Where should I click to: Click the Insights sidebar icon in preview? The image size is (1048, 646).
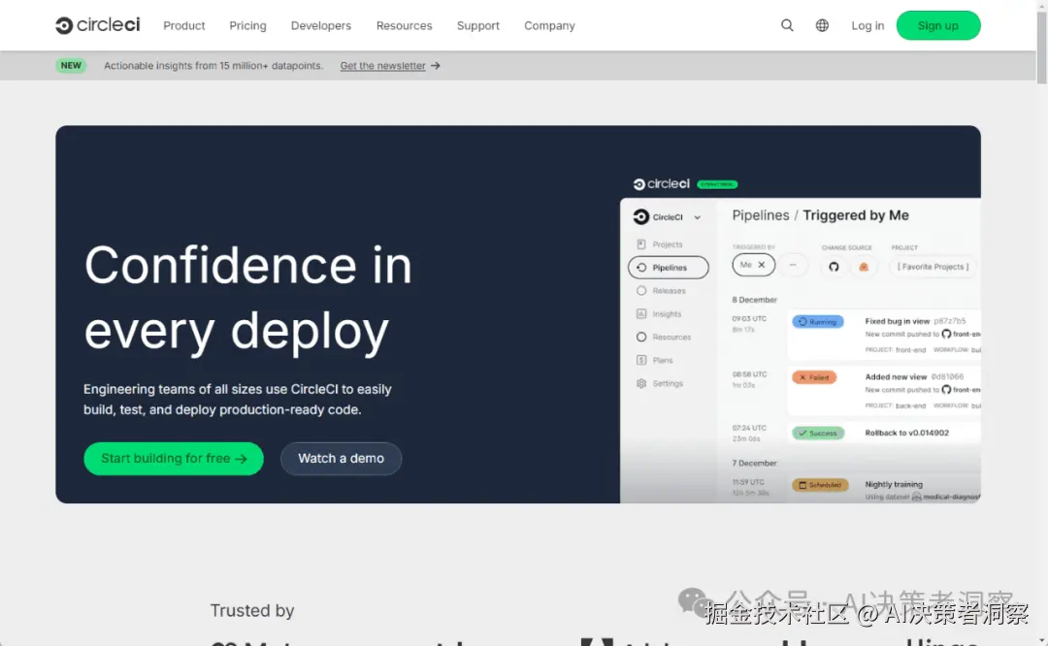[x=641, y=314]
